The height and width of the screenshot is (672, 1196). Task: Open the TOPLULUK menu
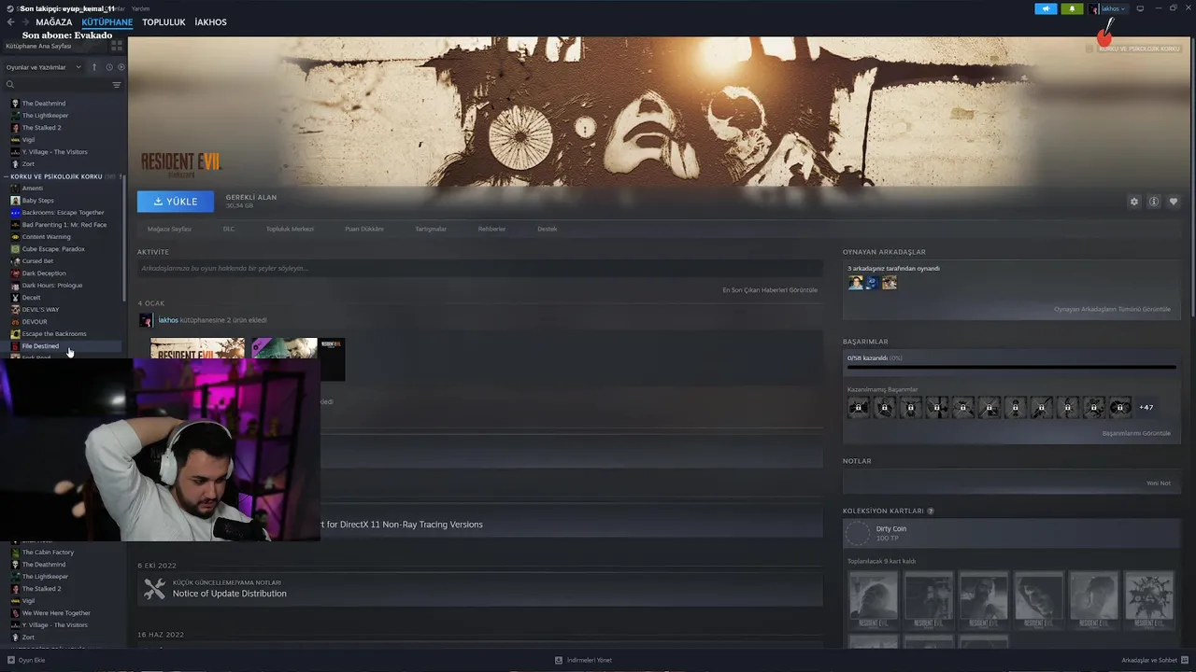164,22
